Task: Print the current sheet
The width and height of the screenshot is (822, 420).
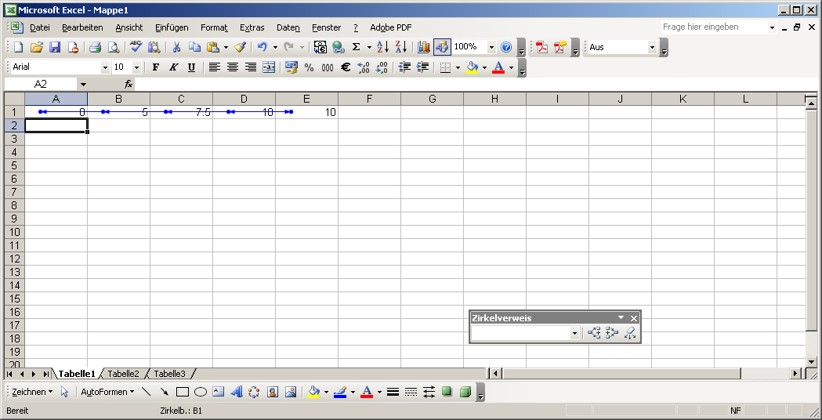Action: (95, 47)
